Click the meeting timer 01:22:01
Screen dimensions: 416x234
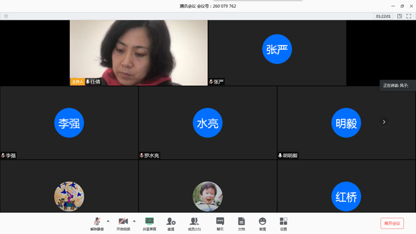coord(383,16)
